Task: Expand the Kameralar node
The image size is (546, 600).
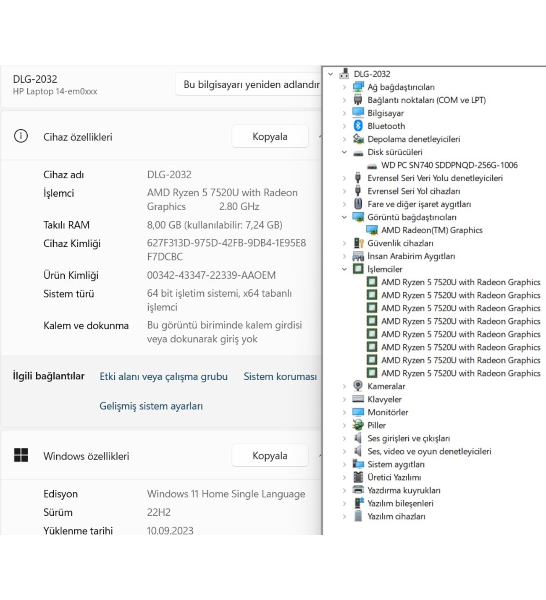Action: coord(344,386)
